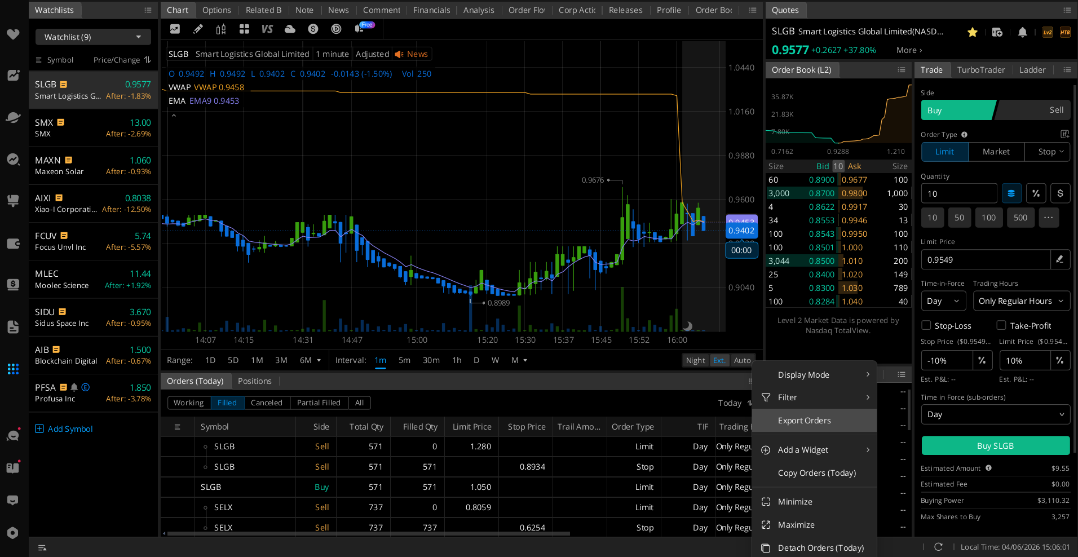Screen dimensions: 1078x557
Task: Switch to the Positions tab
Action: 254,381
